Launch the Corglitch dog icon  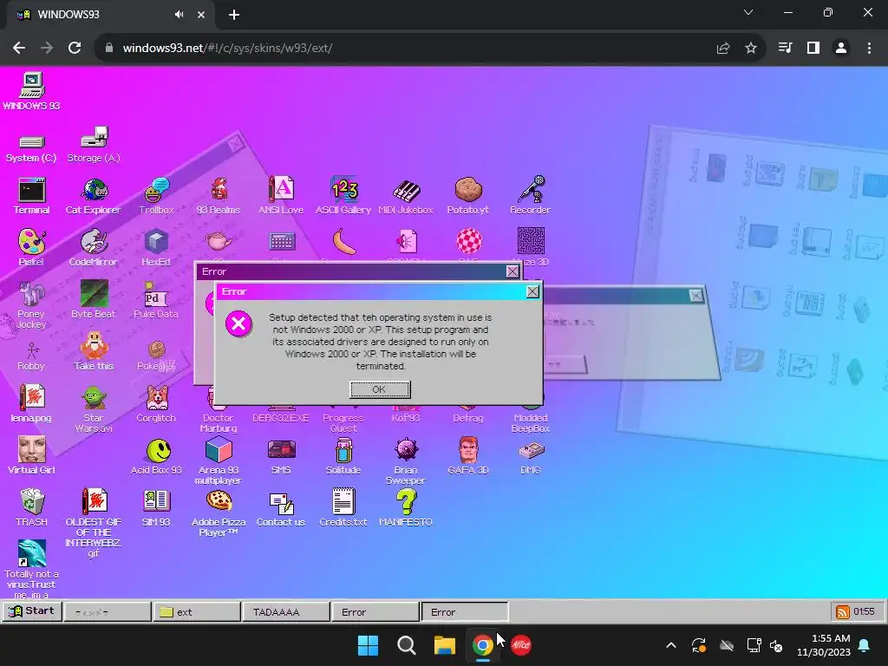click(x=157, y=398)
